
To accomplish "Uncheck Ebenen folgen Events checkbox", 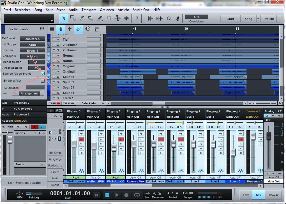I will point(43,74).
